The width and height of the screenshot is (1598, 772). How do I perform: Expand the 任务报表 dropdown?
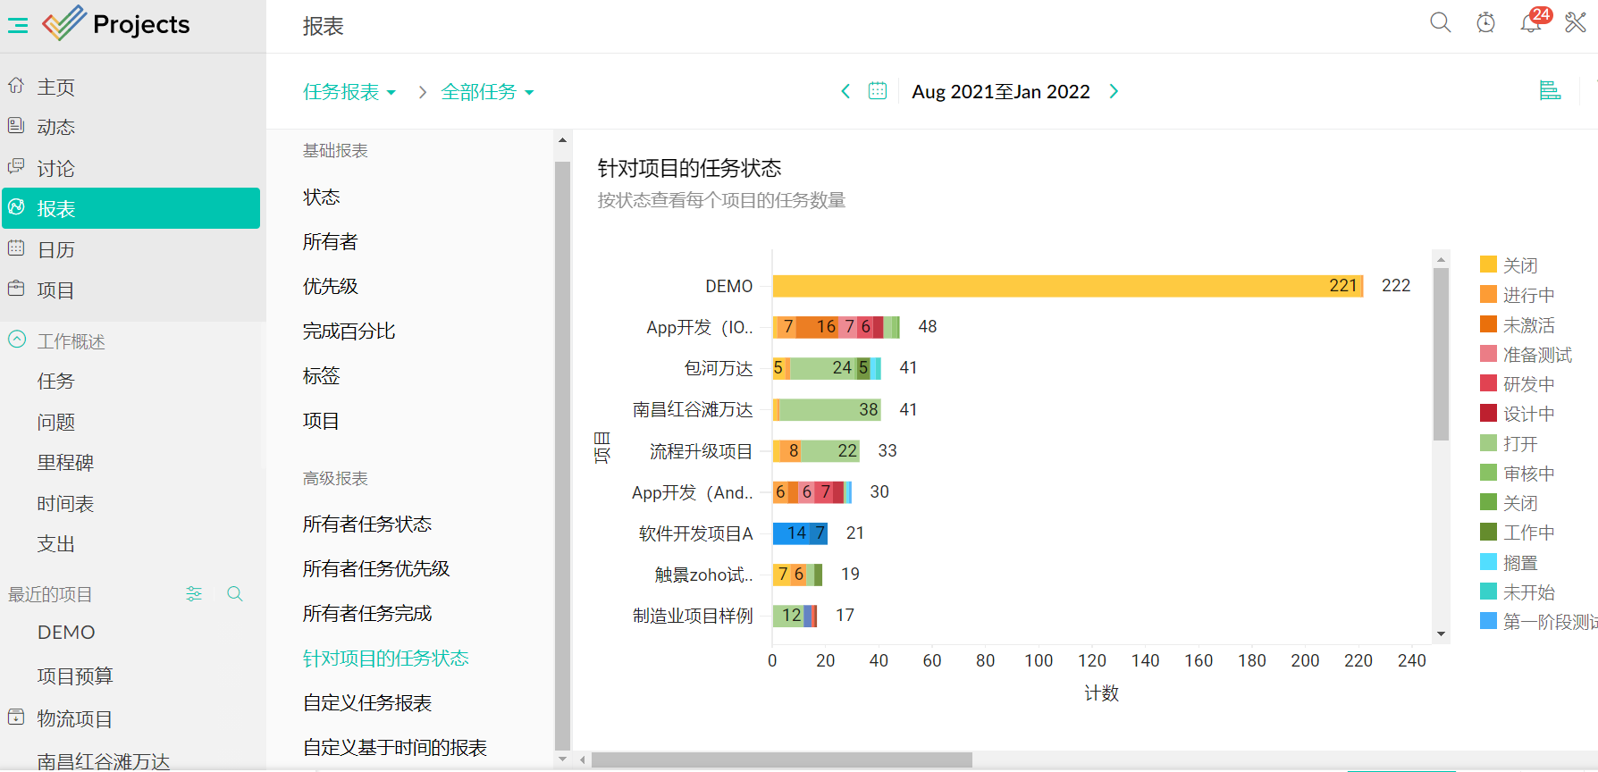(x=349, y=92)
